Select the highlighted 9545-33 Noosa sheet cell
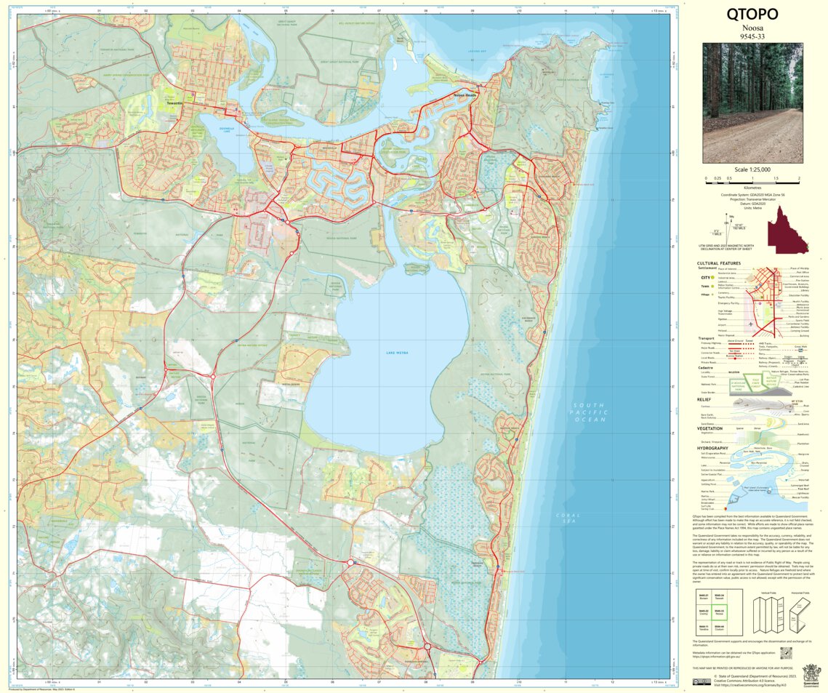Viewport: 828px width, 693px height. pos(719,612)
